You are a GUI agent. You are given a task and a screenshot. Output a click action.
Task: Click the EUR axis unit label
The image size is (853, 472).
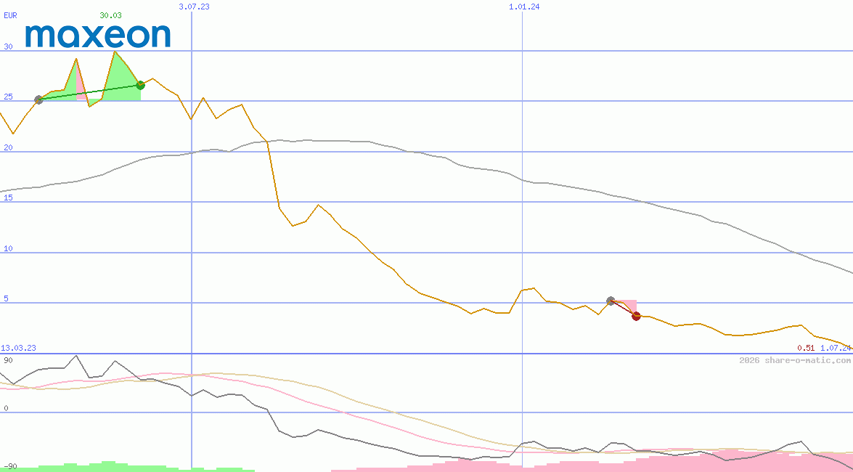(x=9, y=15)
